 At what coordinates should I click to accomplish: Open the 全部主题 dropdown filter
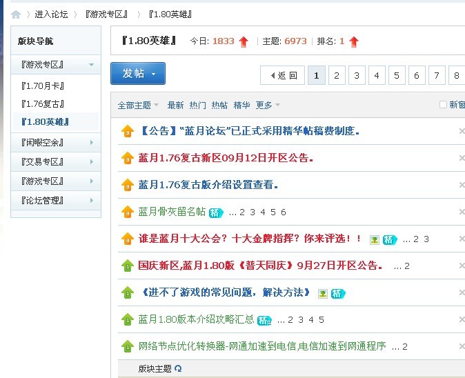138,106
